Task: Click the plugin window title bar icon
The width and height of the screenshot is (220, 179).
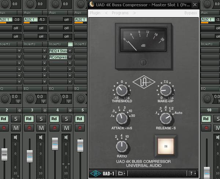Action: [92, 4]
